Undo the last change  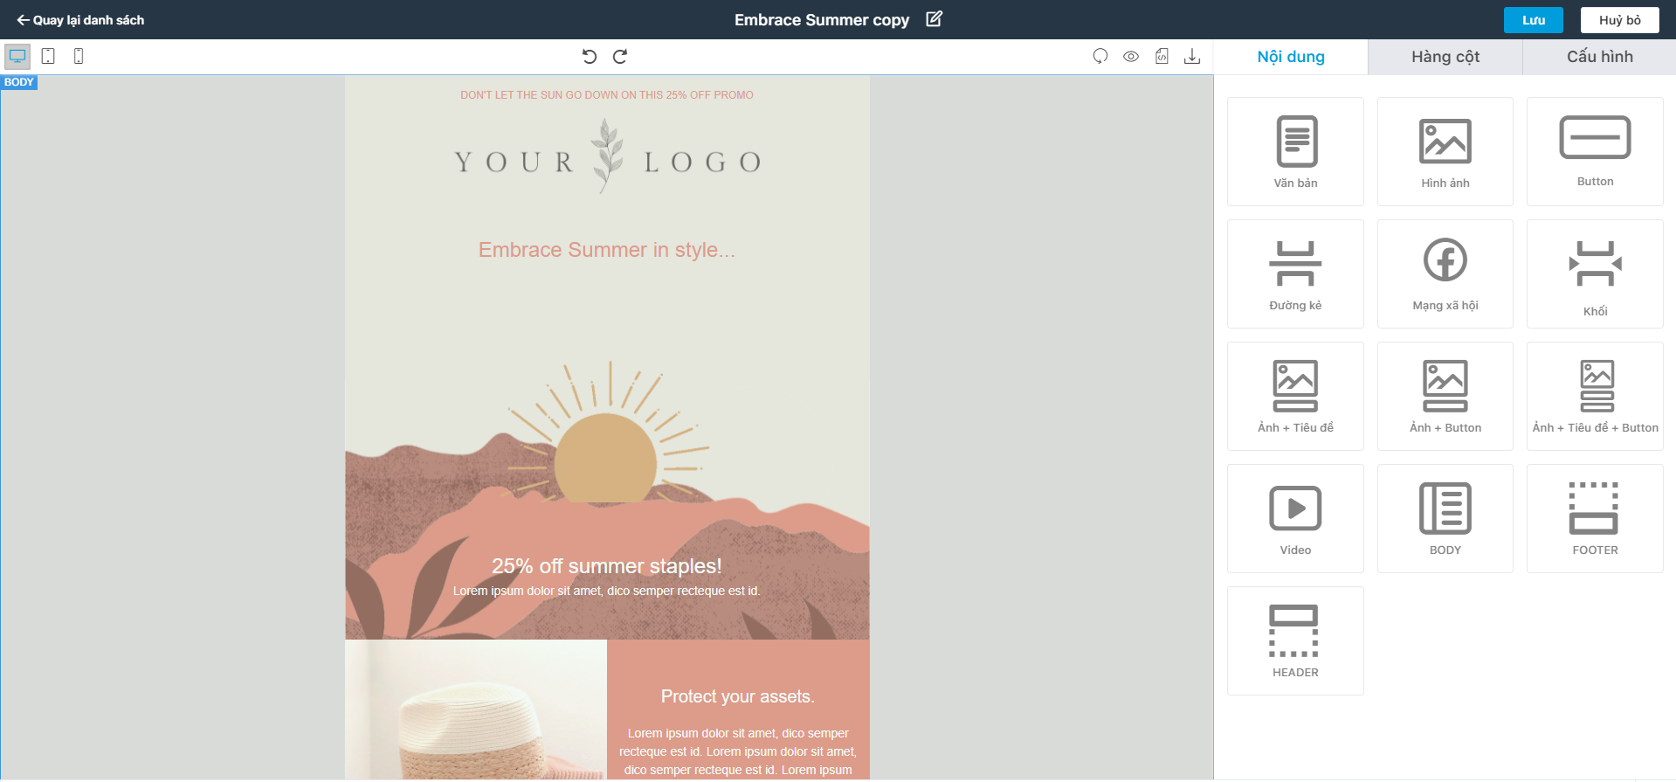590,57
